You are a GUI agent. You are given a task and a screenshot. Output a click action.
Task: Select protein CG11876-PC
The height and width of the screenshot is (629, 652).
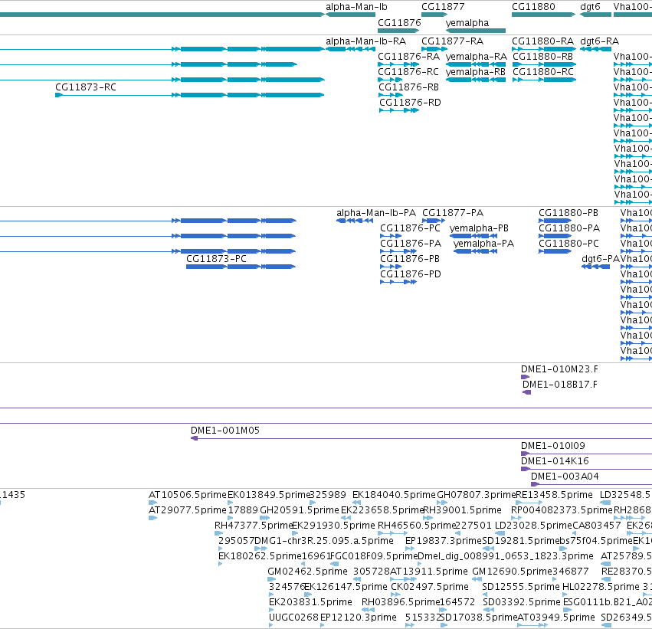[410, 228]
